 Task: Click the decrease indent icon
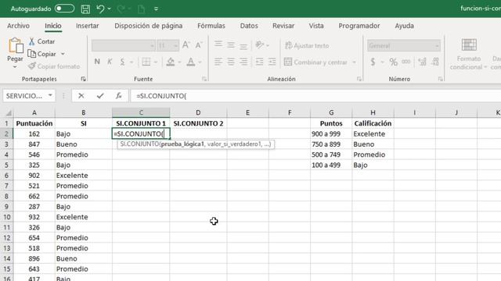click(259, 62)
